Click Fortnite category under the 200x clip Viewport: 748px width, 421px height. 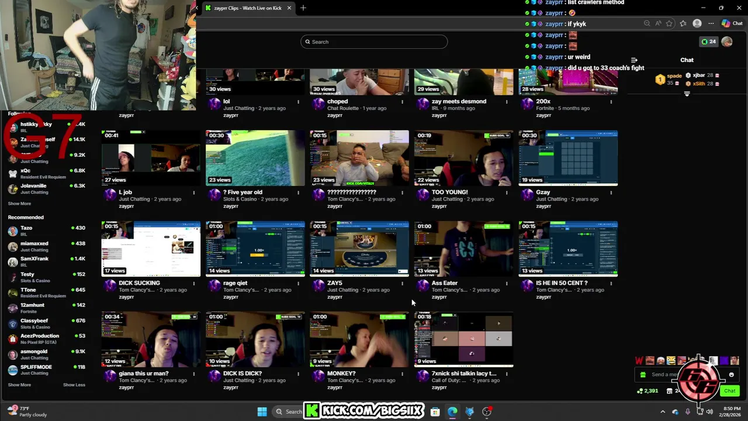[x=545, y=108]
